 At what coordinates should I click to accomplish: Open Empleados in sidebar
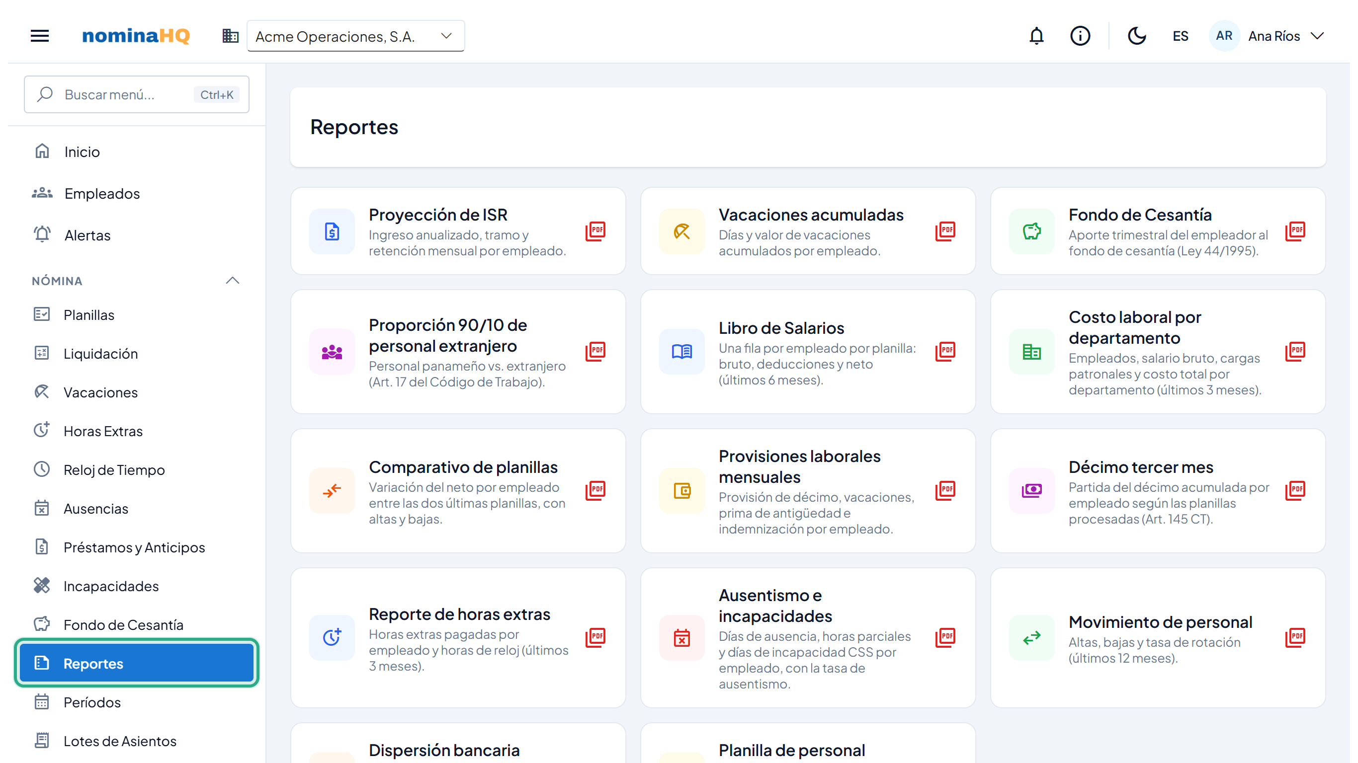(137, 193)
